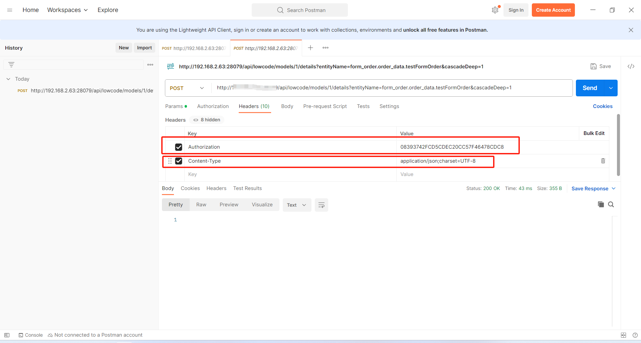The image size is (641, 343).
Task: Uncheck the Content-Type header checkbox
Action: [179, 161]
